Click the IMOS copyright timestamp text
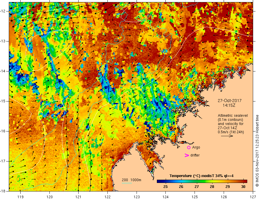This screenshot has height=200, width=259. tap(257, 151)
